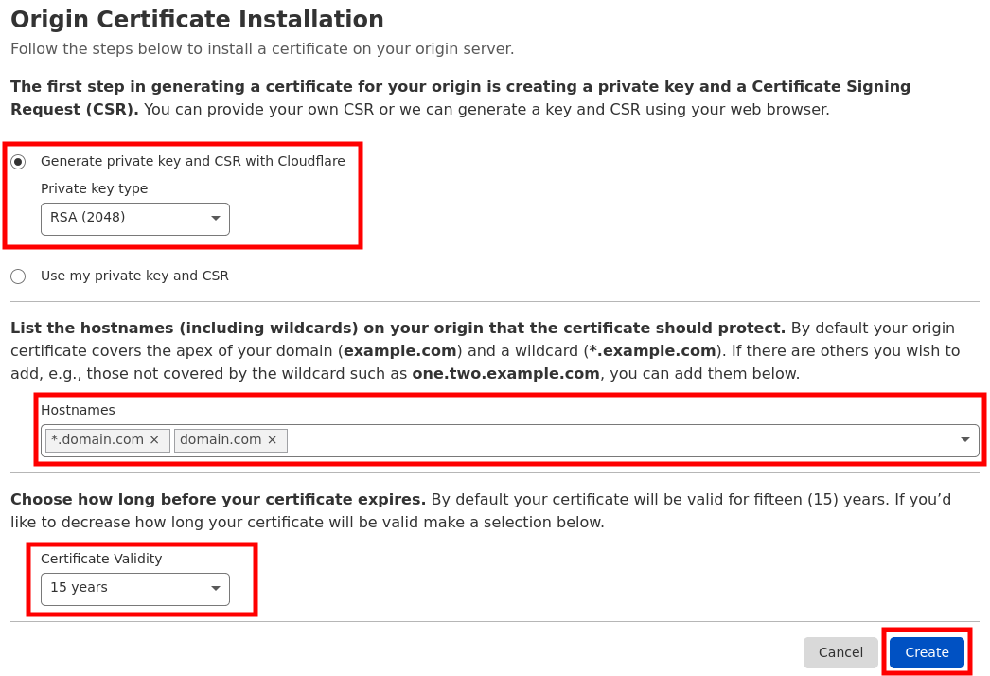Click the "Hostnames" field label
The height and width of the screenshot is (676, 990).
[78, 410]
